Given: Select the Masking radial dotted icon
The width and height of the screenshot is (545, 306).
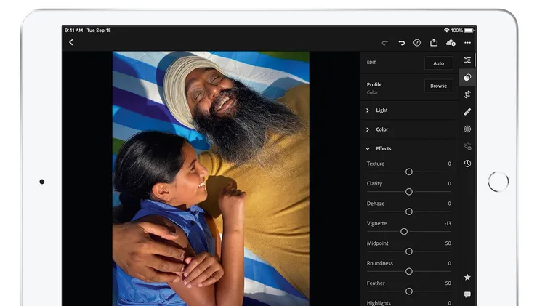Looking at the screenshot, I should [x=467, y=129].
